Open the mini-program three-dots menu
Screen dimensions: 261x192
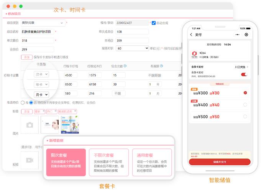coord(237,34)
